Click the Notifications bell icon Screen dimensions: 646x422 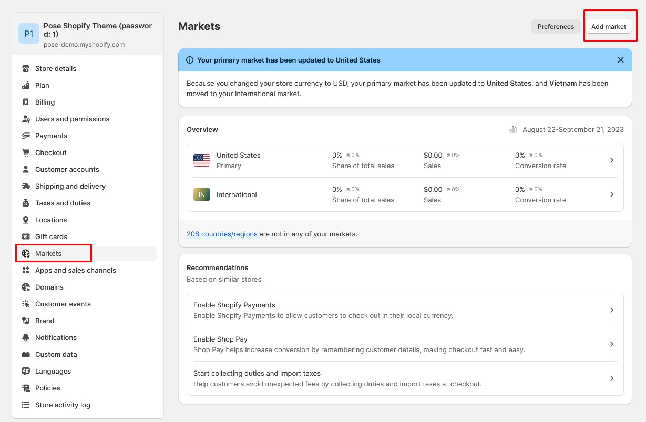click(26, 337)
